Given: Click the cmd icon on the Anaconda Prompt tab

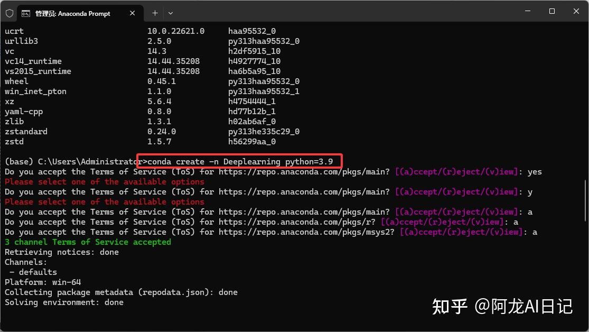Looking at the screenshot, I should (26, 14).
